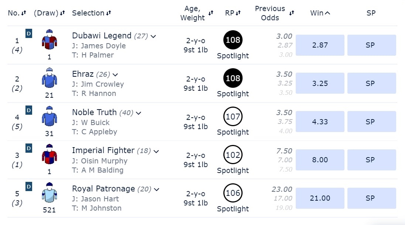This screenshot has width=405, height=225.
Task: Select SP button for Noble Truth
Action: [x=371, y=122]
